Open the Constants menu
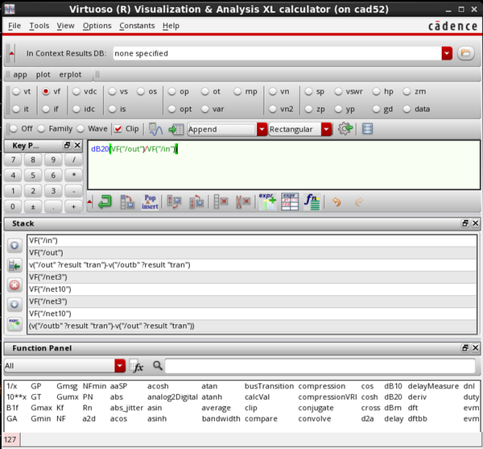Image resolution: width=483 pixels, height=449 pixels. click(x=137, y=26)
